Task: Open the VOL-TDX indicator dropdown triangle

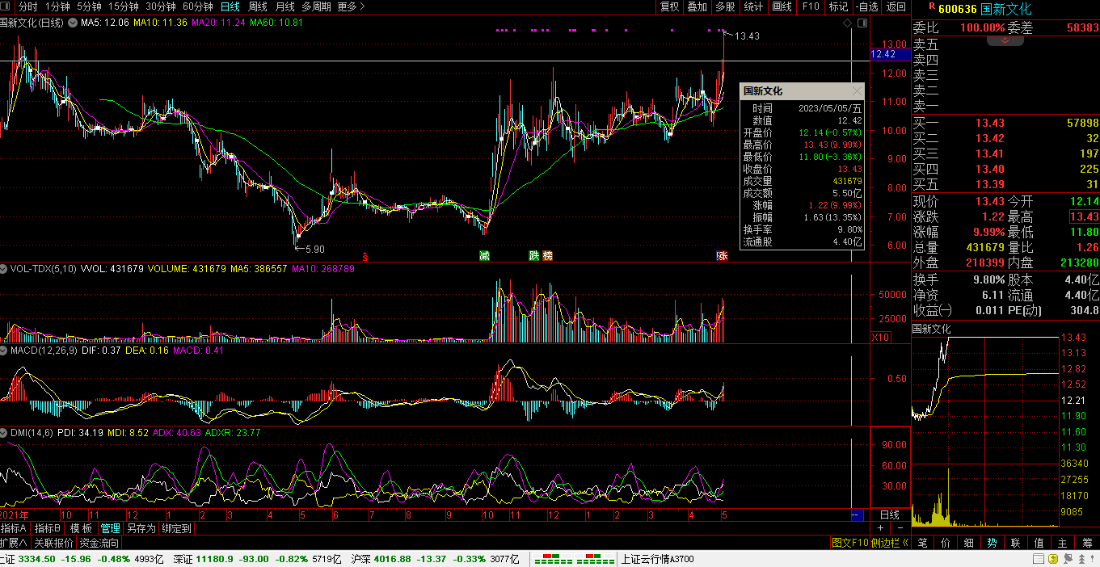Action: tap(4, 269)
